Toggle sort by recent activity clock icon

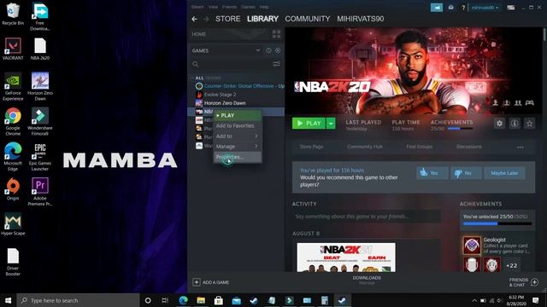point(268,50)
